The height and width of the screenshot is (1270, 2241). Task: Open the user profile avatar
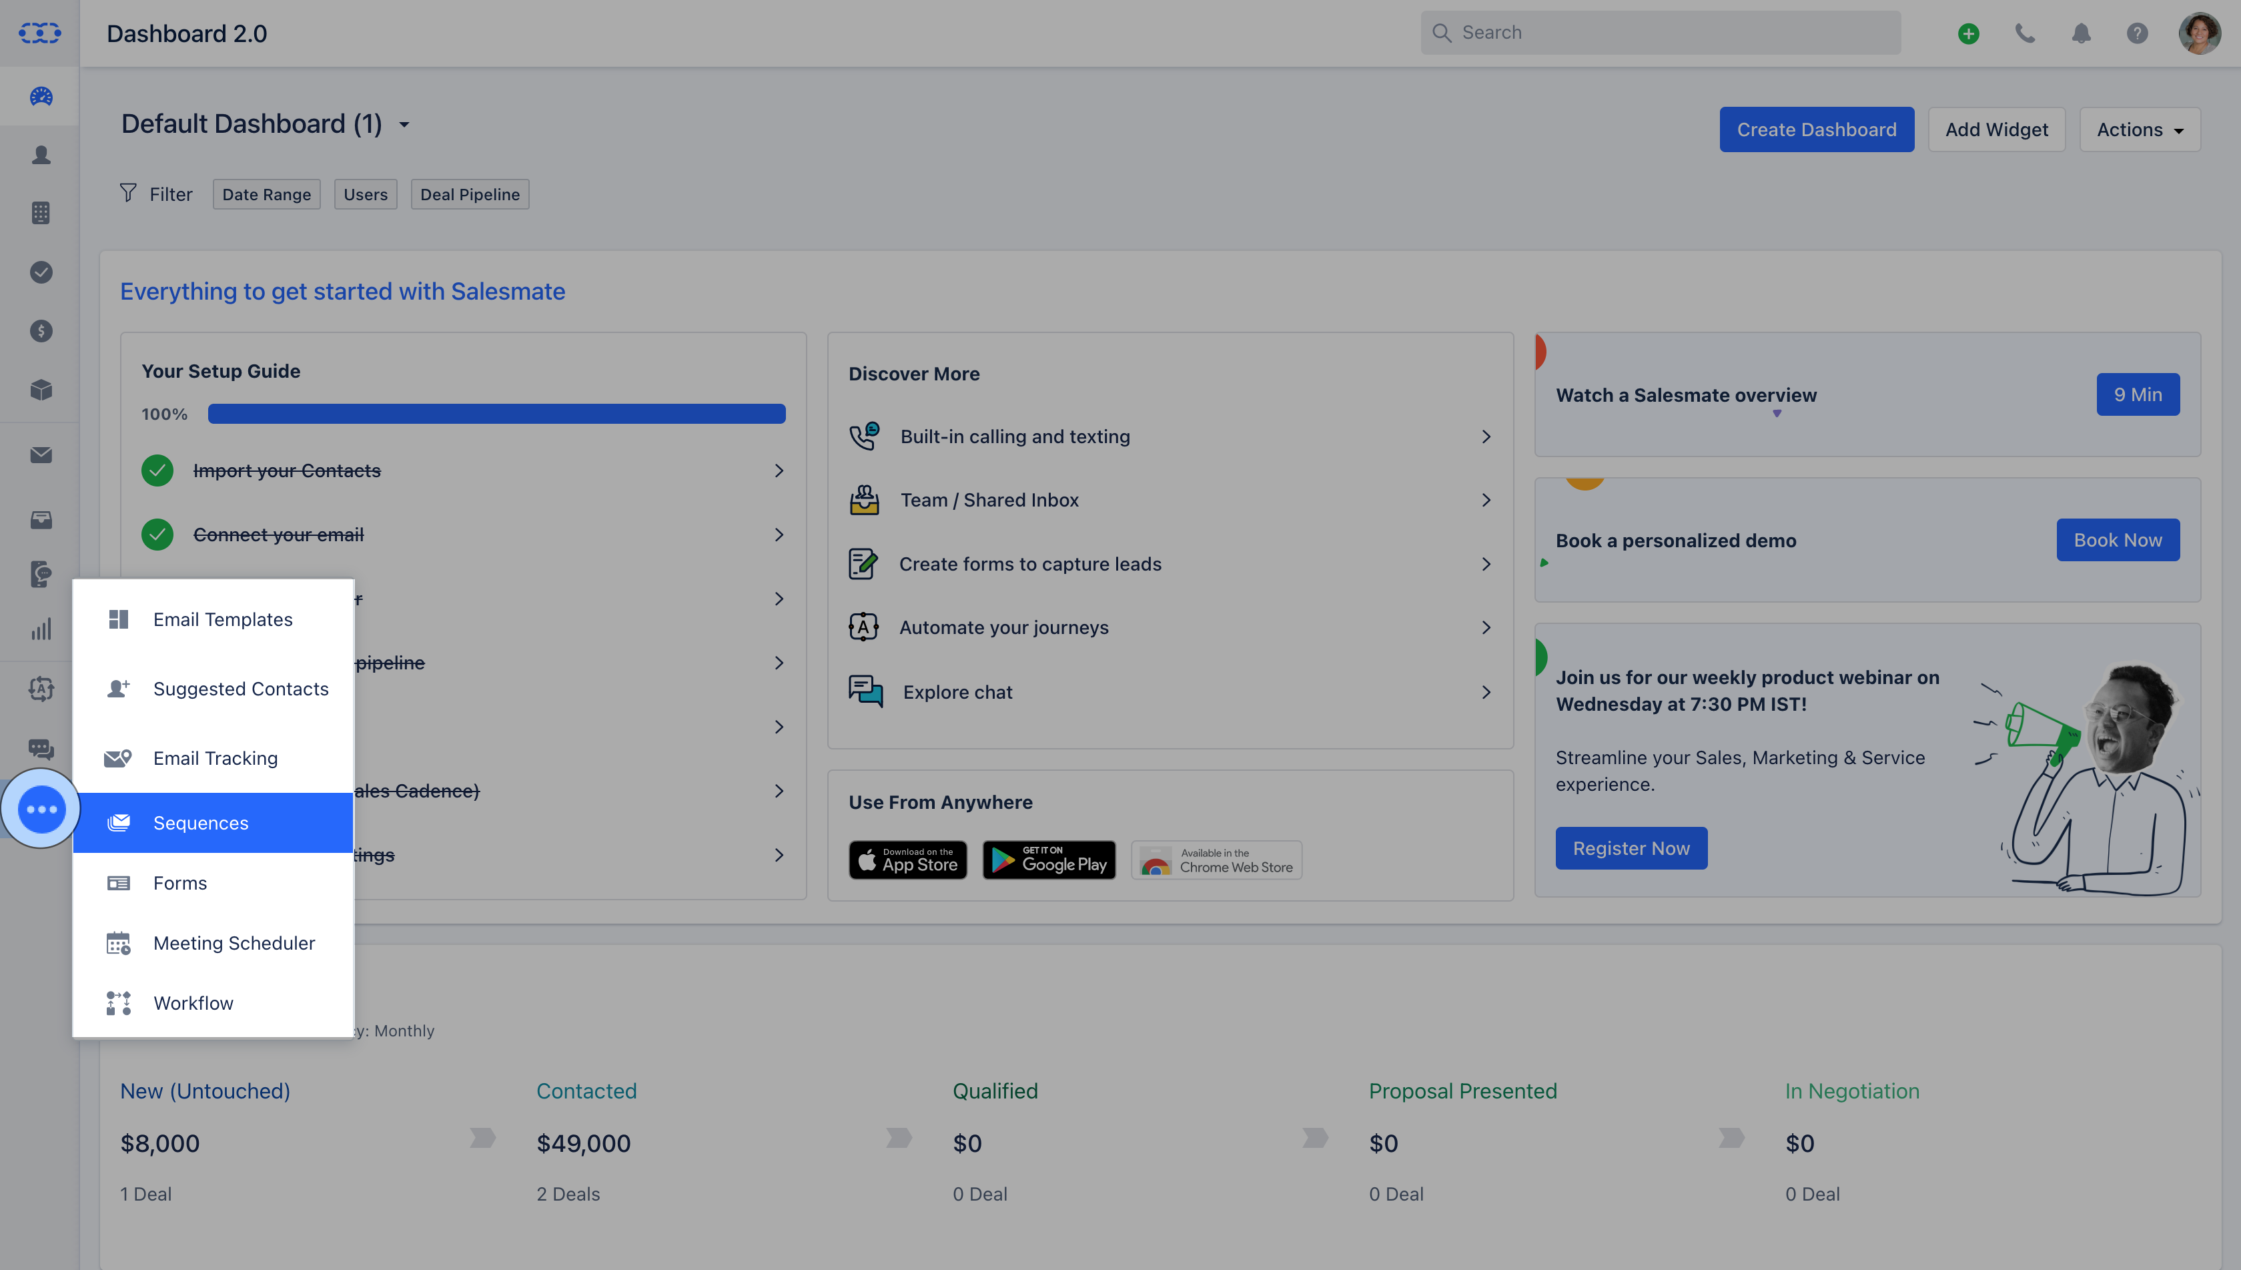2199,33
